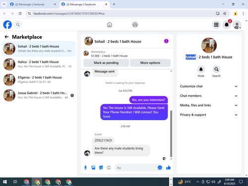Open Sohail conversation in list
The height and width of the screenshot is (186, 248).
[39, 49]
